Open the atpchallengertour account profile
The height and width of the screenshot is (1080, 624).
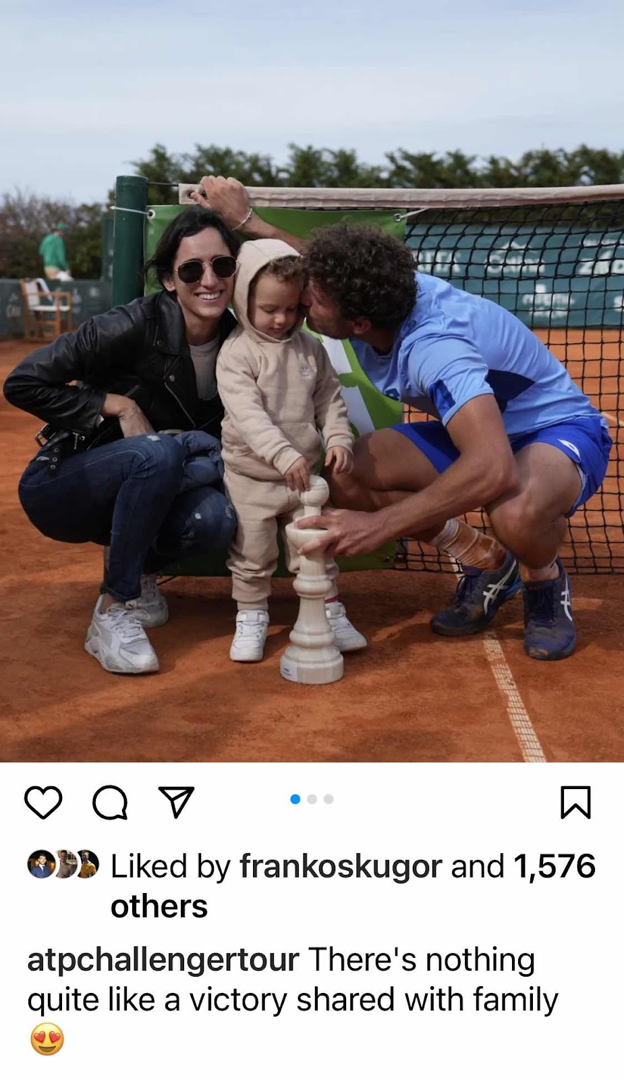click(x=163, y=961)
